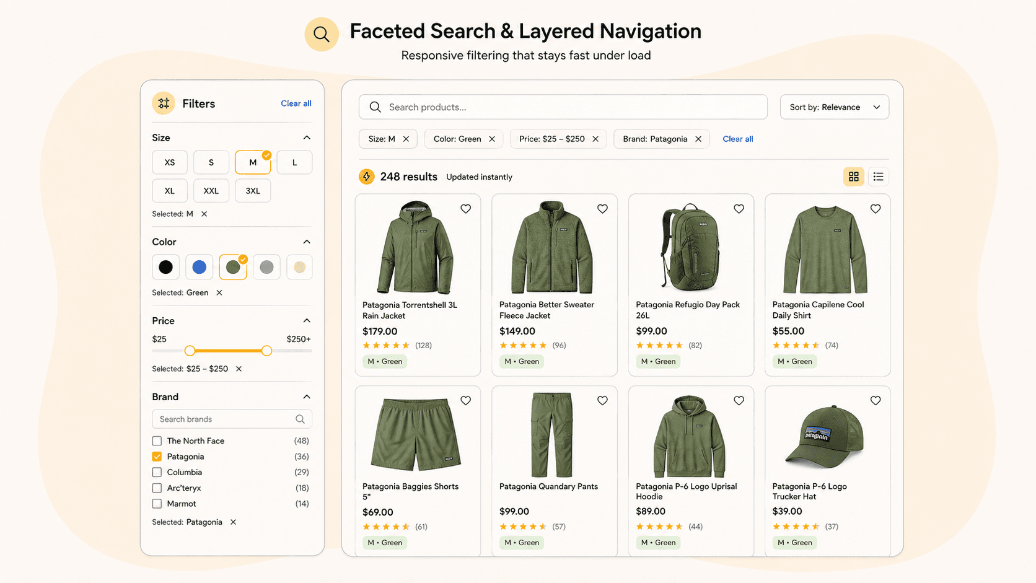This screenshot has width=1036, height=583.
Task: Check the Columbia brand checkbox
Action: click(157, 472)
